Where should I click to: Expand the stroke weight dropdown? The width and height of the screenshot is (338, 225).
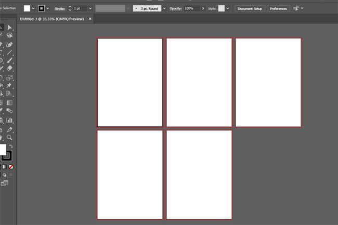[x=90, y=8]
